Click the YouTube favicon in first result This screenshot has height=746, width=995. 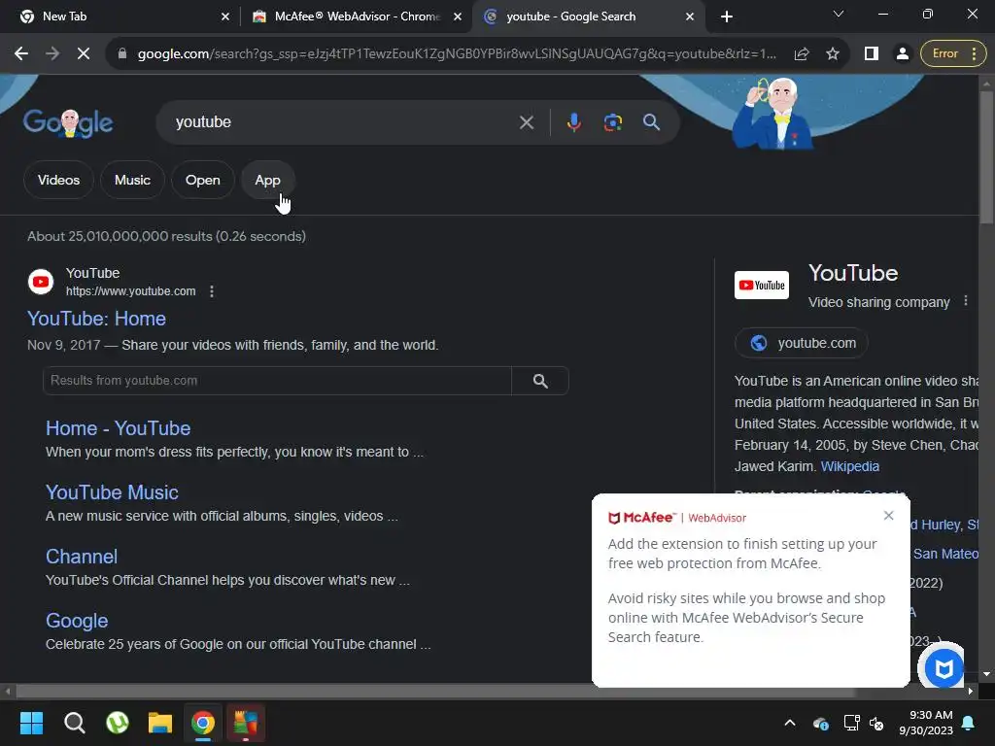41,282
